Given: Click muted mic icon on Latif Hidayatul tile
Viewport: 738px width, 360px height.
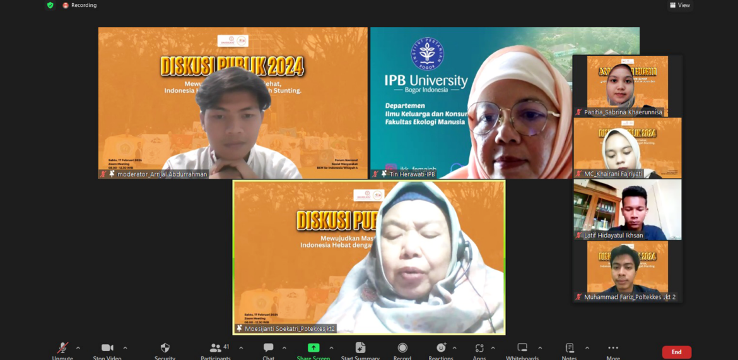Looking at the screenshot, I should [x=579, y=235].
